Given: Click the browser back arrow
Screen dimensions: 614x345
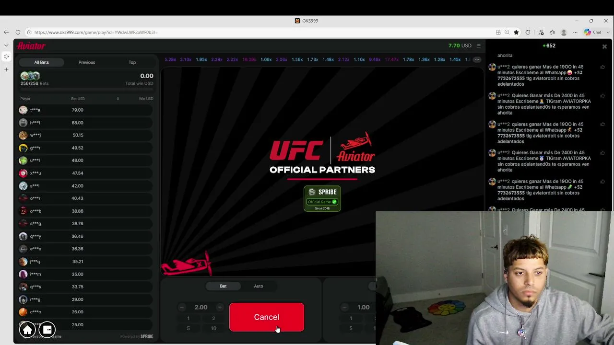Looking at the screenshot, I should pos(6,32).
